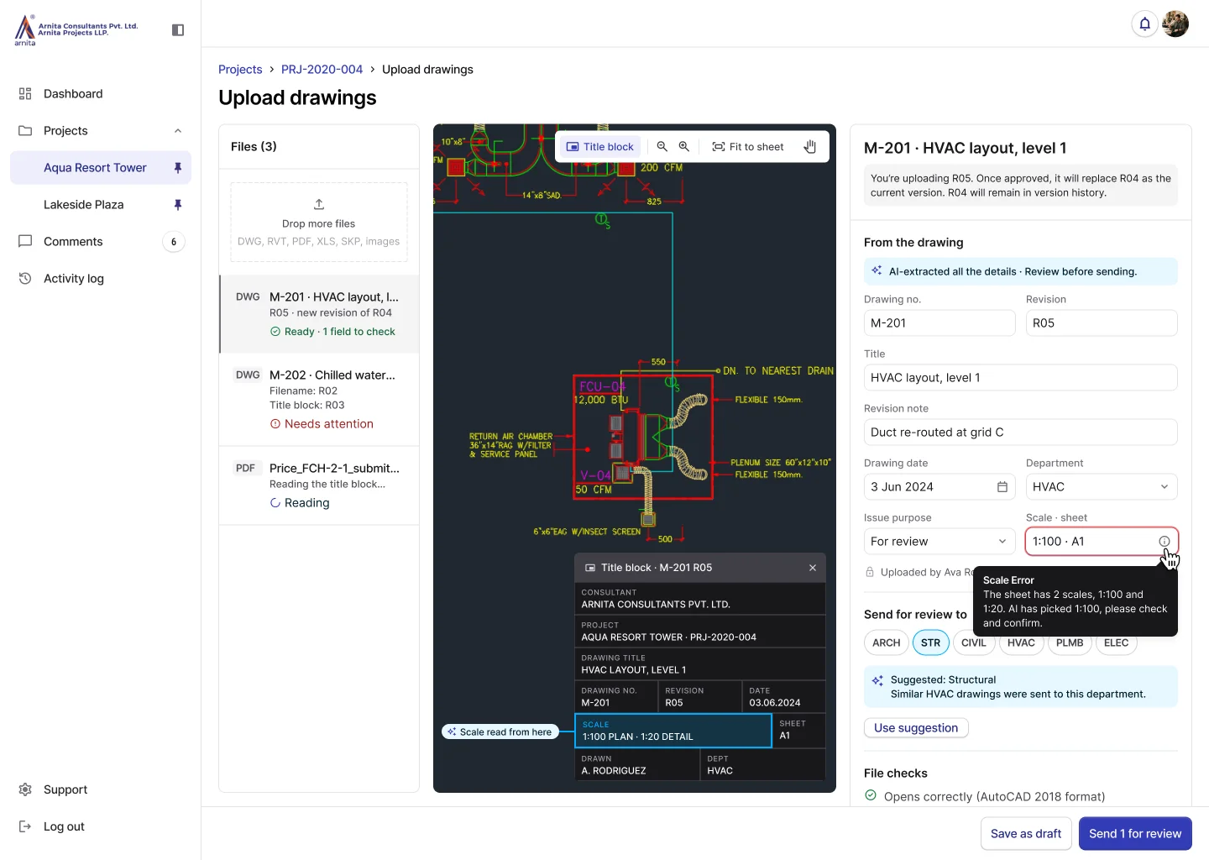Click Send 1 for review
1209x860 pixels.
coord(1135,834)
